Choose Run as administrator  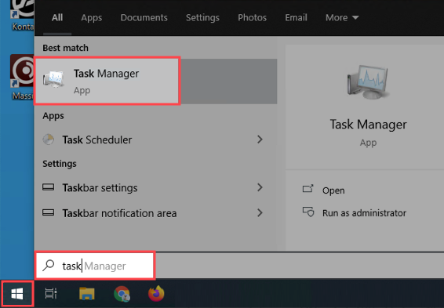tap(364, 212)
